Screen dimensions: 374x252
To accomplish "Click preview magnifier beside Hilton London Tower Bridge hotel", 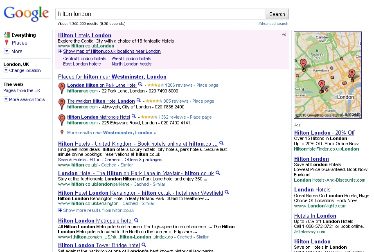I will [x=144, y=245].
